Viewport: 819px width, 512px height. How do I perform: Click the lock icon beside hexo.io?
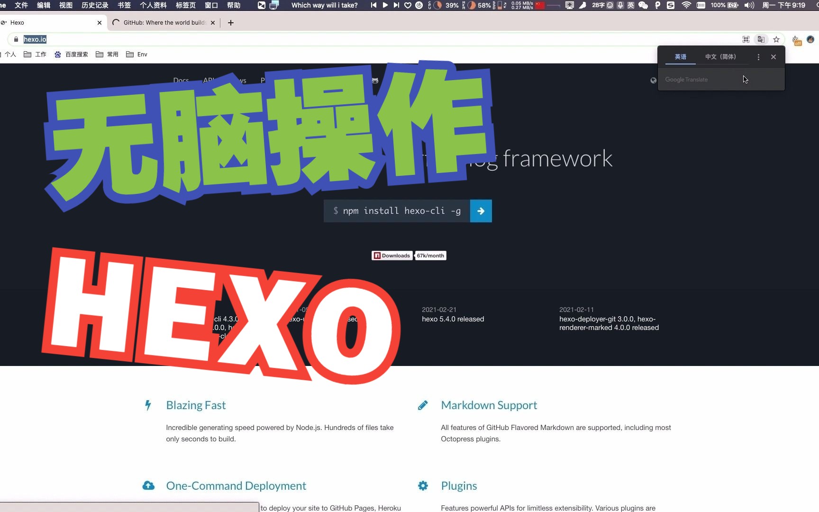click(16, 39)
